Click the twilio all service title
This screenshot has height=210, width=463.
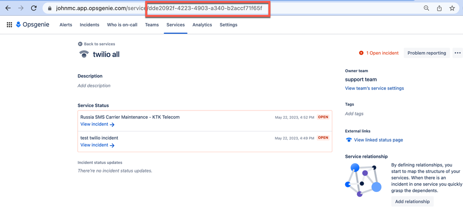tap(106, 54)
